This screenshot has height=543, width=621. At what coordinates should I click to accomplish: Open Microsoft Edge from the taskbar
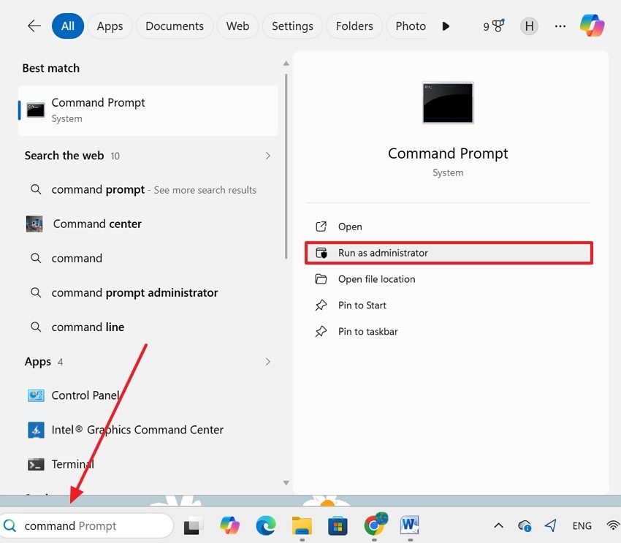[266, 526]
